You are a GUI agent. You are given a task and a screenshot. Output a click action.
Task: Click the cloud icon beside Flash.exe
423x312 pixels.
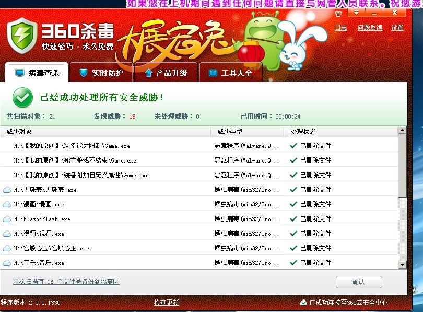pos(7,219)
